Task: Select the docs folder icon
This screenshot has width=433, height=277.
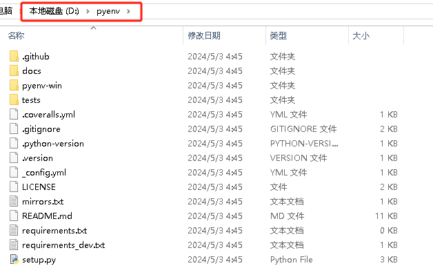Action: pyautogui.click(x=14, y=71)
